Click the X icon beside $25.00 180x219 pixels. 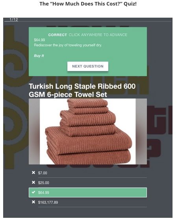click(33, 182)
